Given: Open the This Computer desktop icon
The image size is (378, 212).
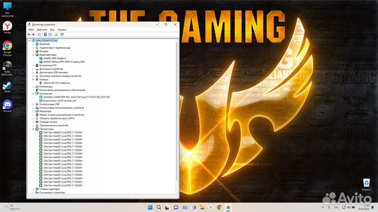Looking at the screenshot, I should [x=7, y=9].
